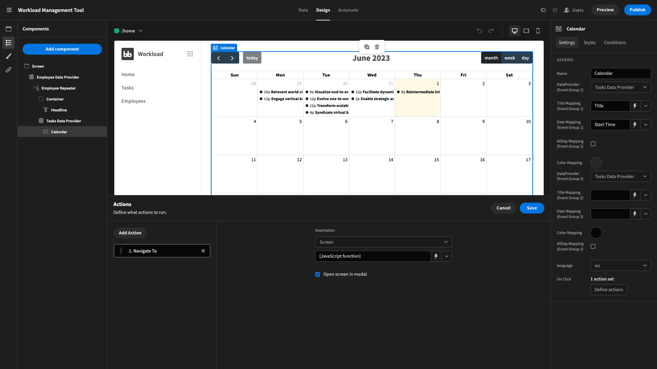Click lightning binding icon for Date Mapping Group 1
657x369 pixels.
pos(635,125)
